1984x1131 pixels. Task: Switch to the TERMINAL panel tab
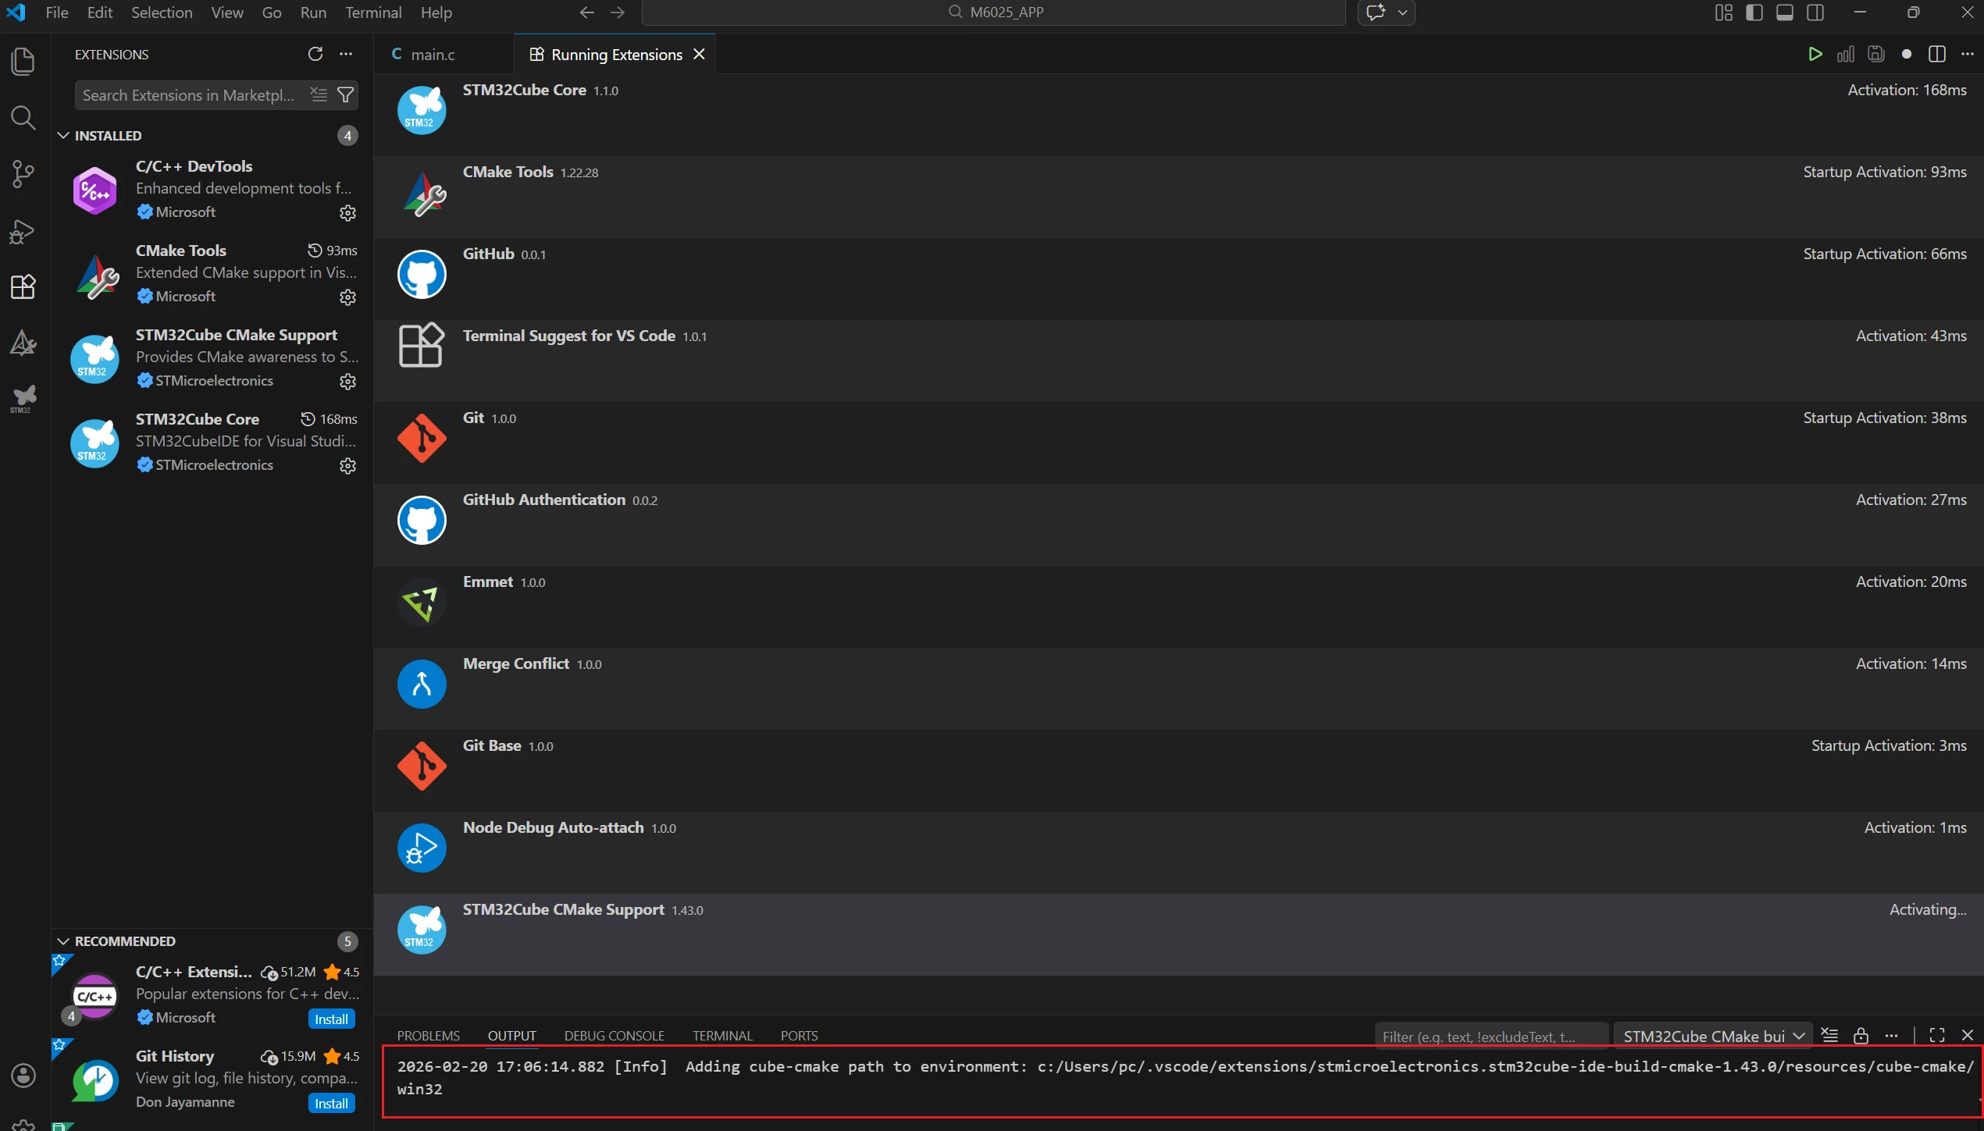click(x=722, y=1036)
